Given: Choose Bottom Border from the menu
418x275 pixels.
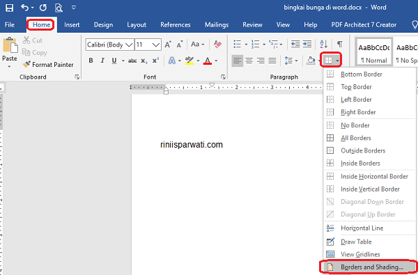Looking at the screenshot, I should pyautogui.click(x=369, y=74).
